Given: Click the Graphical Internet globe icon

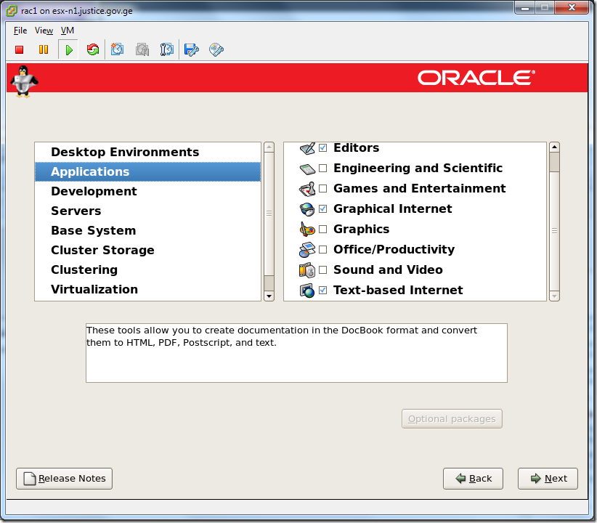Looking at the screenshot, I should [309, 208].
